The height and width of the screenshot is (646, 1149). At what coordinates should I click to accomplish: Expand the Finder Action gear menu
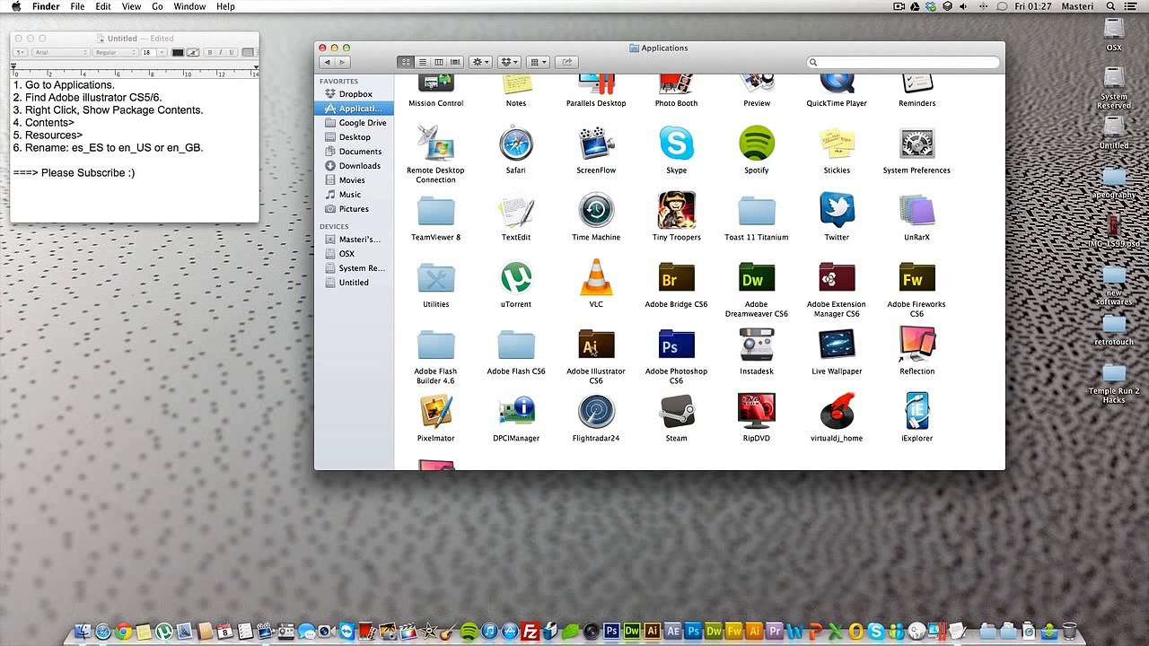[480, 62]
